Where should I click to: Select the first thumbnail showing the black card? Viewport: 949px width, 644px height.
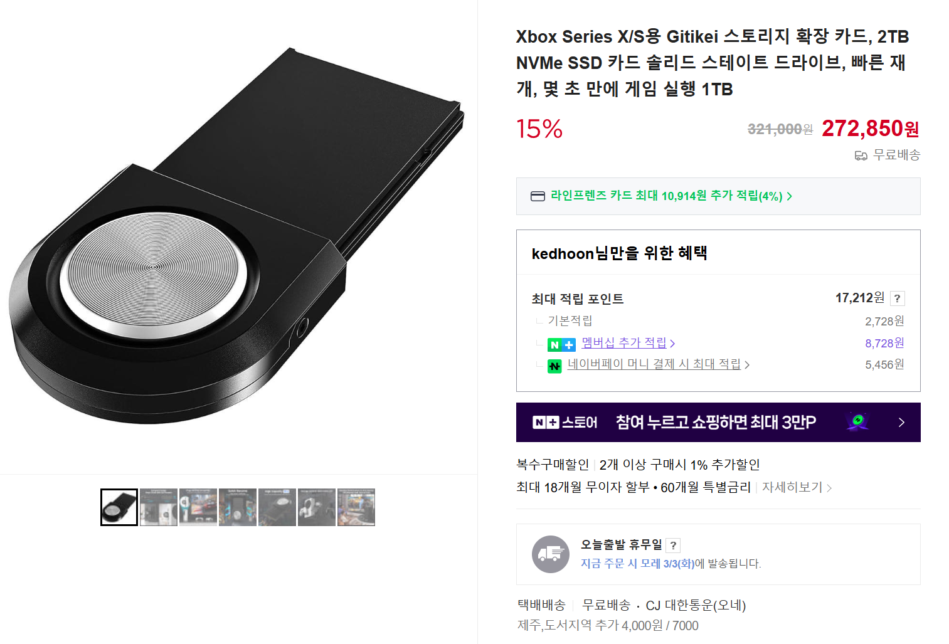[x=119, y=507]
